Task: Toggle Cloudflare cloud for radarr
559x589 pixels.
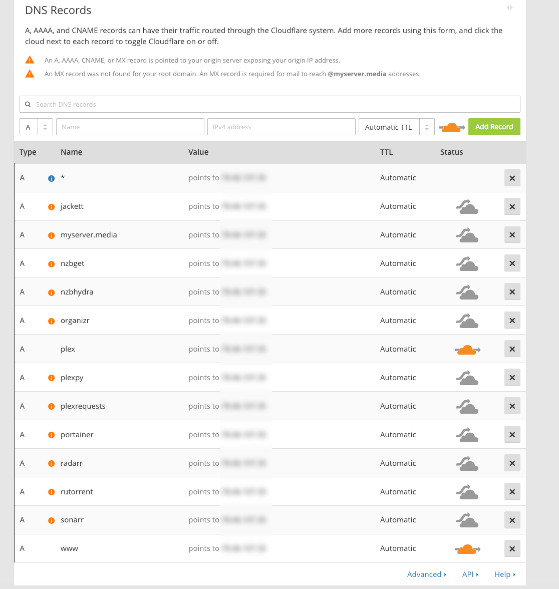Action: coord(467,464)
